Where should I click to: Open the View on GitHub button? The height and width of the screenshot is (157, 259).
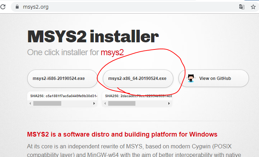214,78
